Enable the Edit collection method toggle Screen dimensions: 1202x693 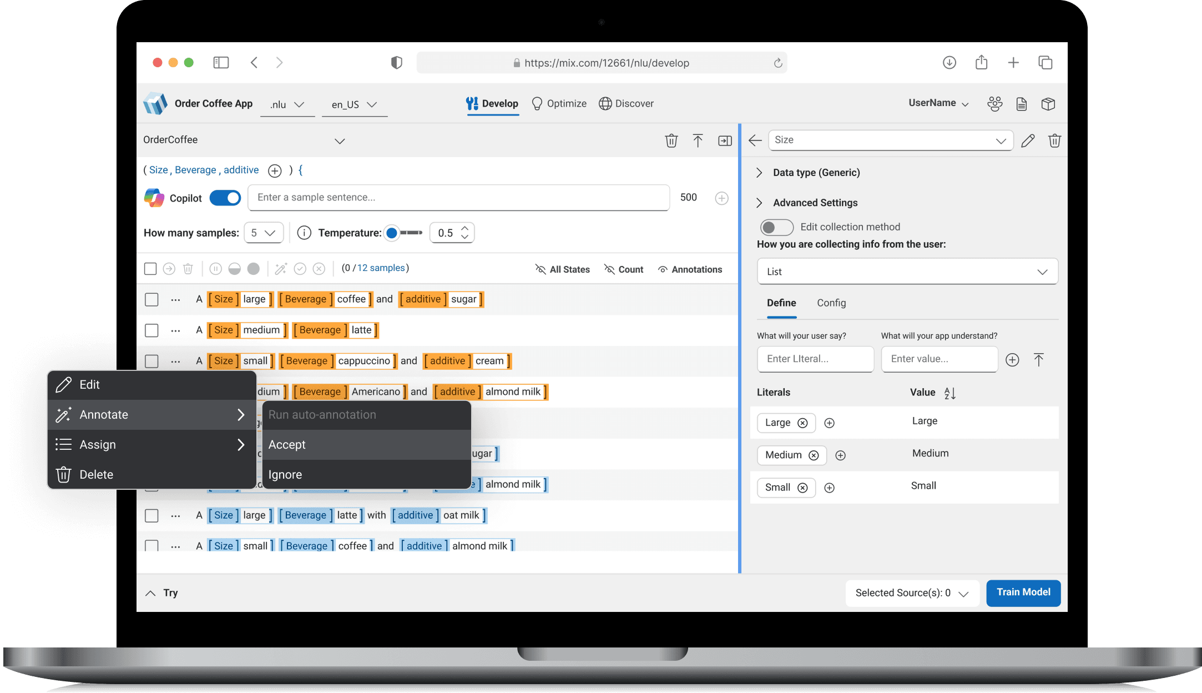click(776, 227)
